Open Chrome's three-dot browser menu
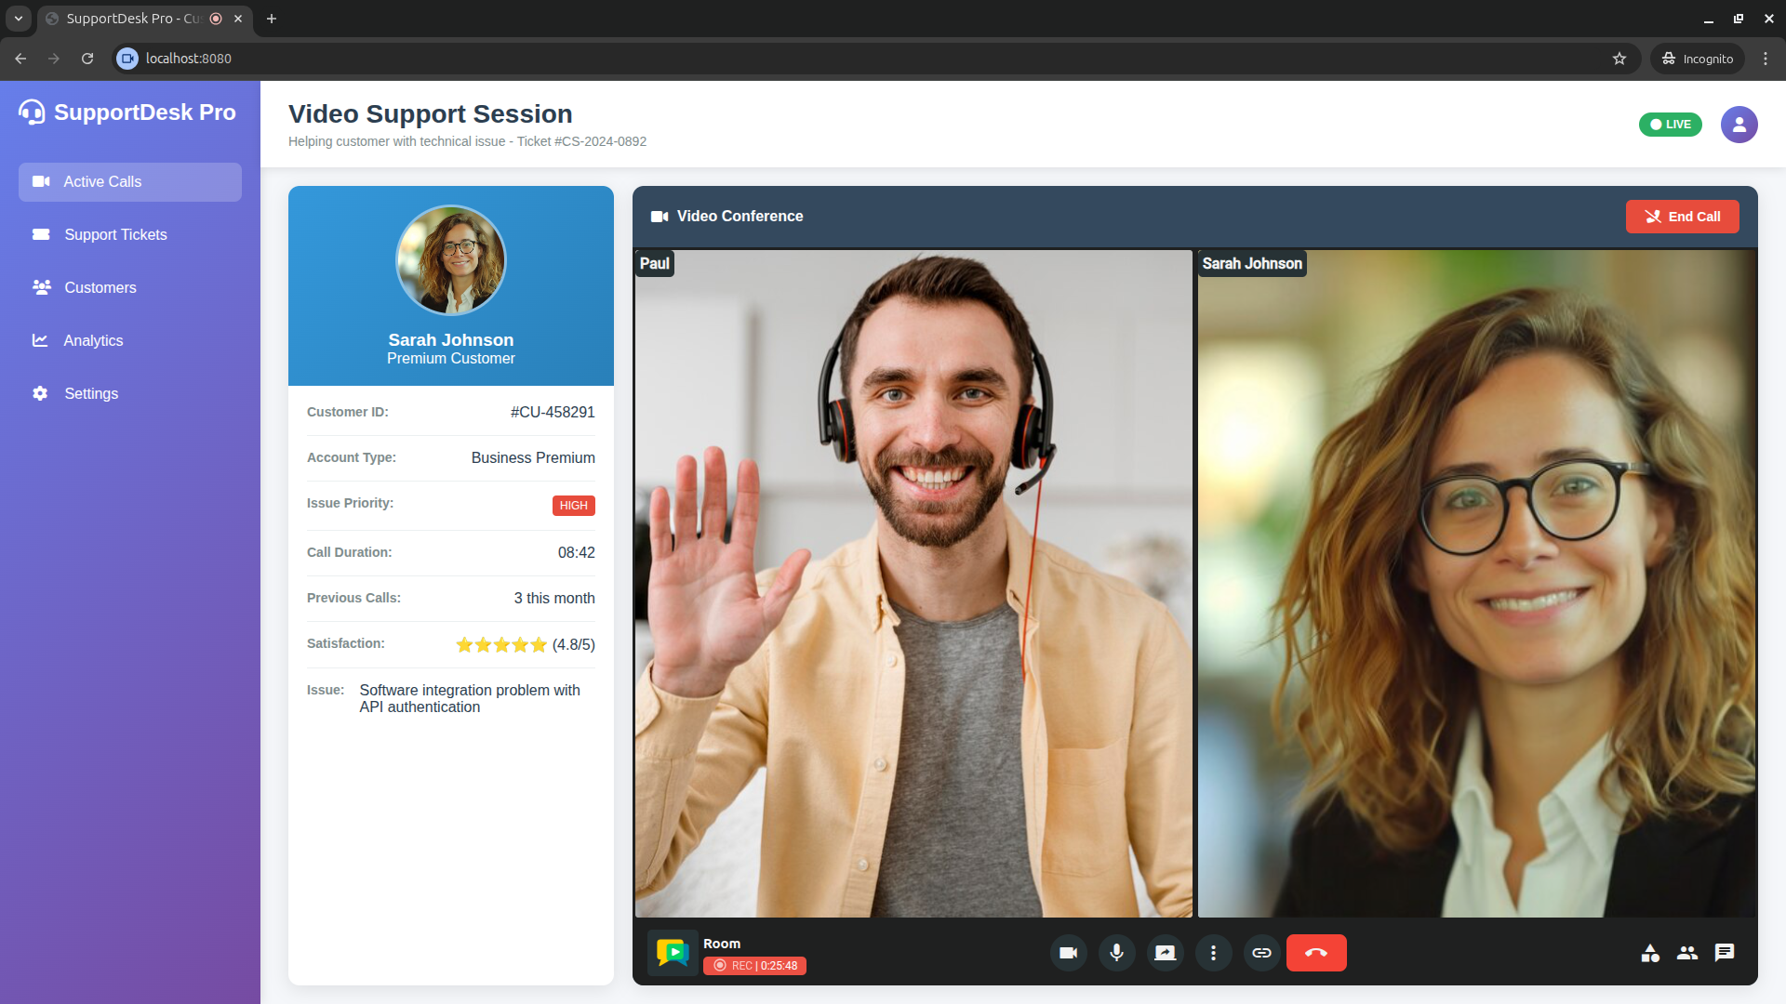Image resolution: width=1786 pixels, height=1004 pixels. 1766,59
